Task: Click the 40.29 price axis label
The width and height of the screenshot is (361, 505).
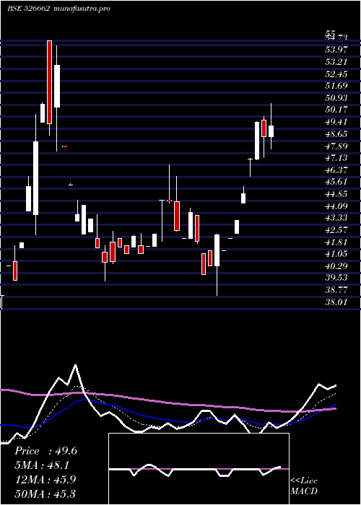Action: (336, 266)
